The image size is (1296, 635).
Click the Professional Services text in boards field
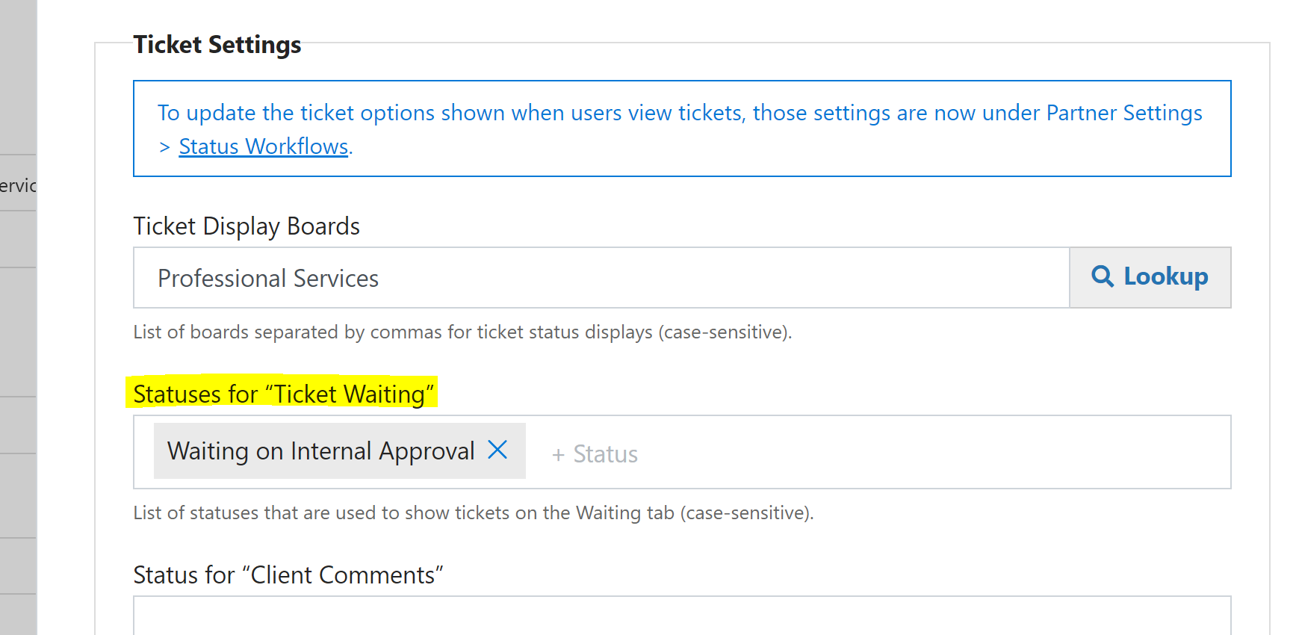tap(268, 279)
